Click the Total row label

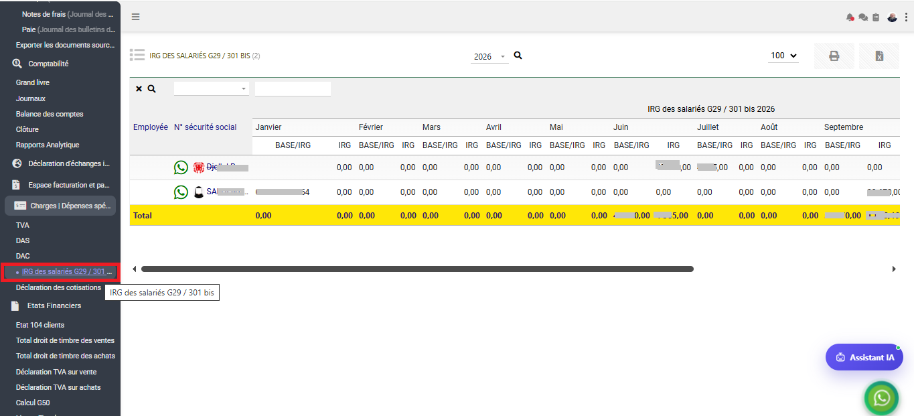[x=143, y=216]
